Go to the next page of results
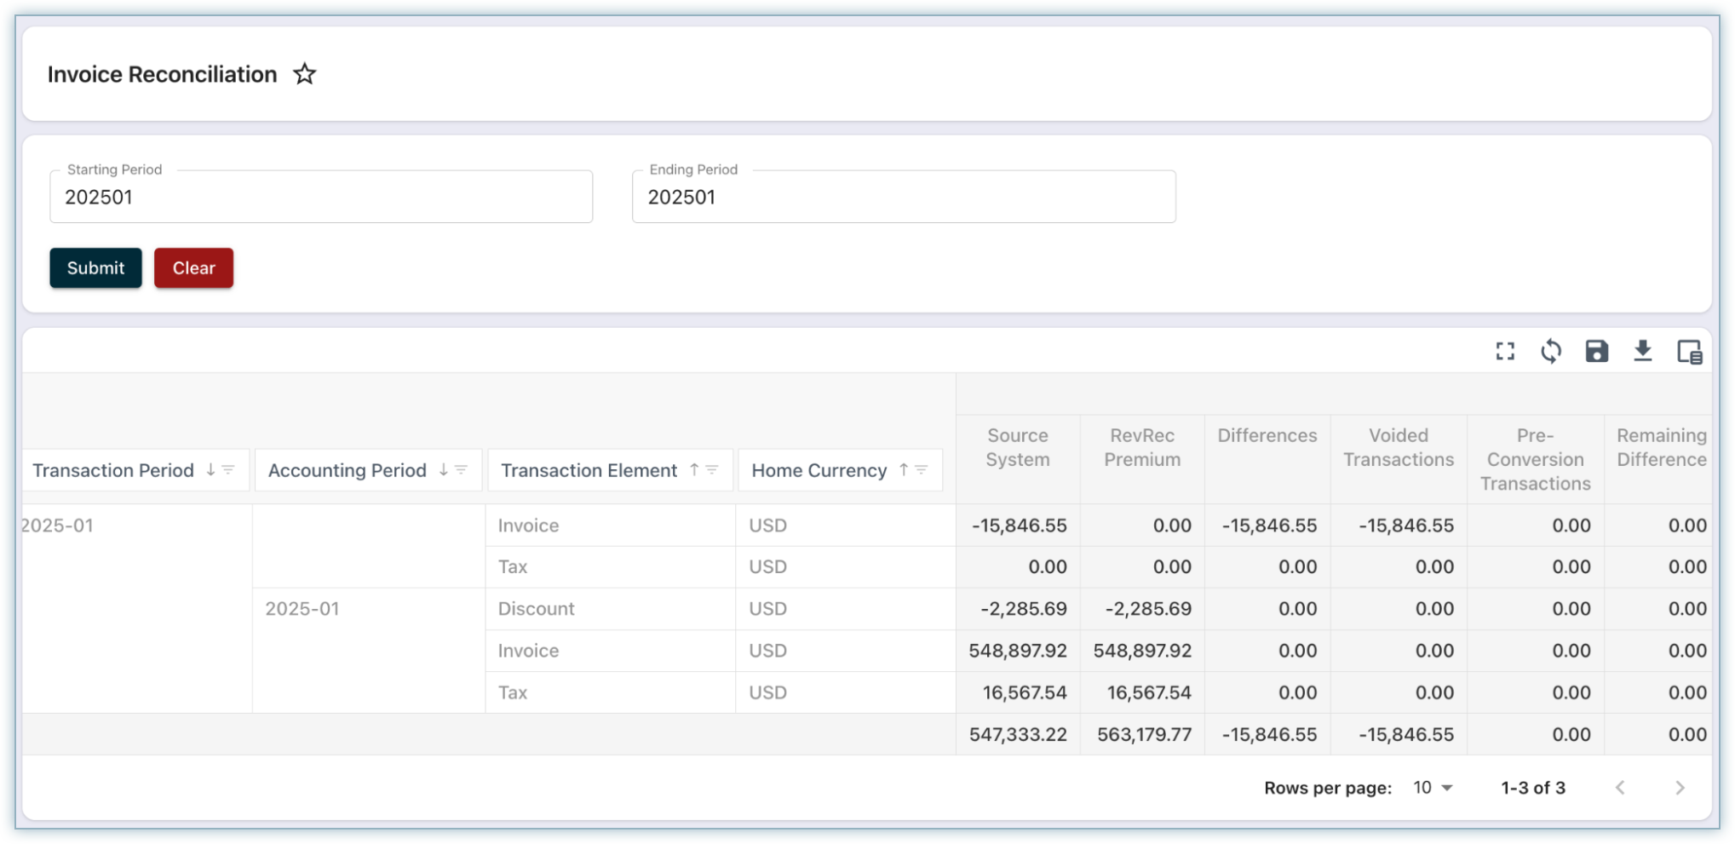Viewport: 1735px width, 844px height. coord(1680,788)
